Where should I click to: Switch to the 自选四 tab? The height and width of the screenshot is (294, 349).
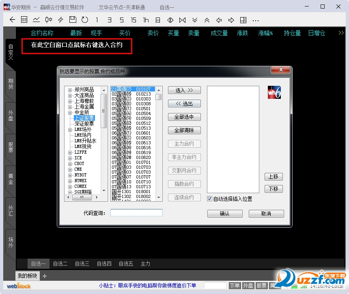(x=104, y=264)
